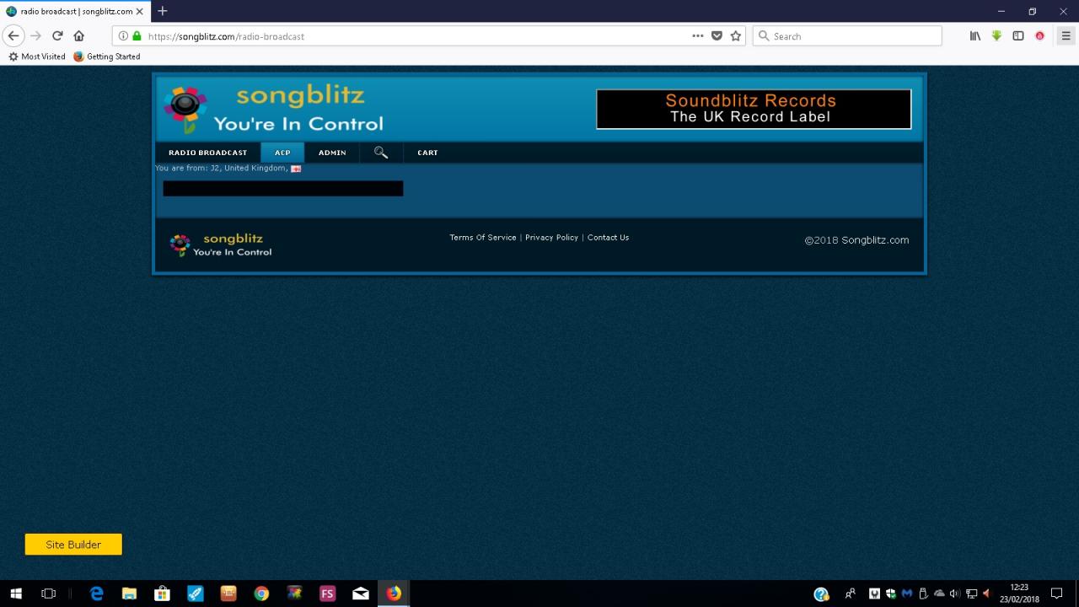The height and width of the screenshot is (607, 1079).
Task: Open the pink FS app on the taskbar
Action: pos(327,594)
